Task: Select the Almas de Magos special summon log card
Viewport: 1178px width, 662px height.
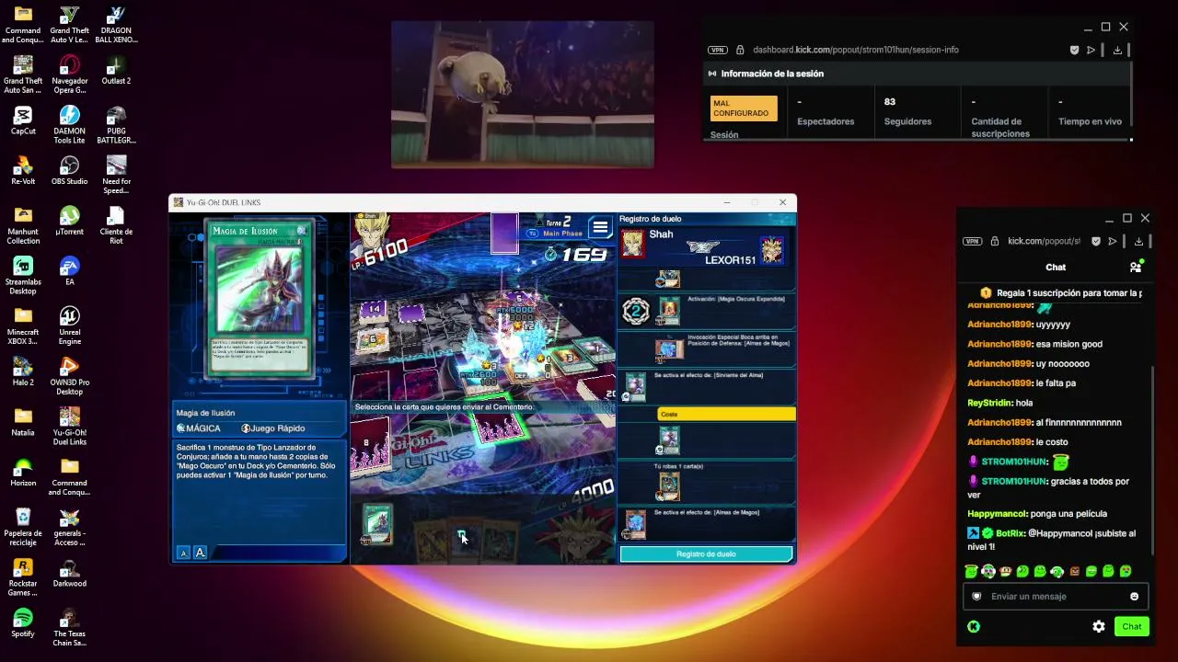Action: coord(669,349)
